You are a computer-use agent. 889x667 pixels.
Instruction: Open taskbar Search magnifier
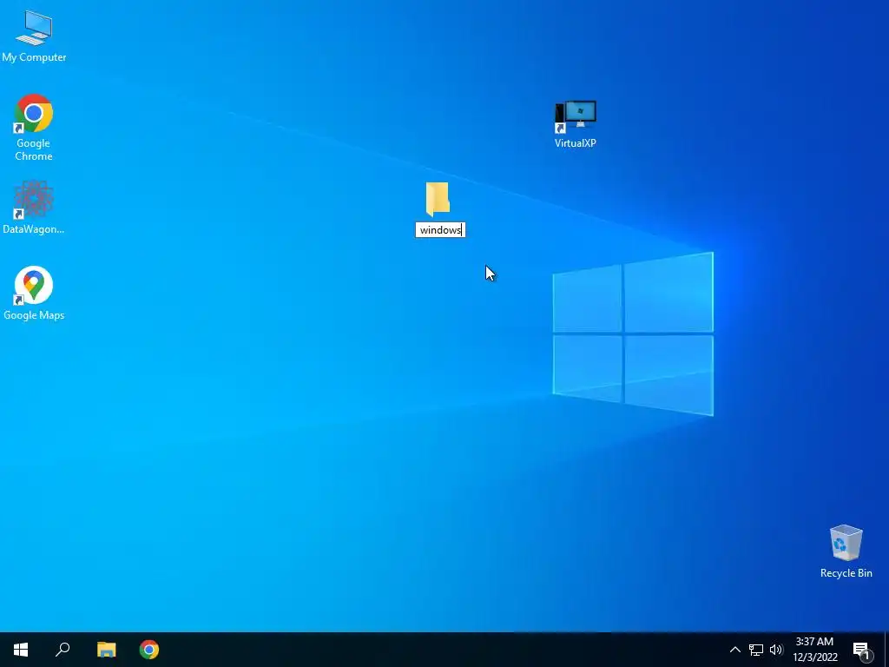pyautogui.click(x=63, y=650)
